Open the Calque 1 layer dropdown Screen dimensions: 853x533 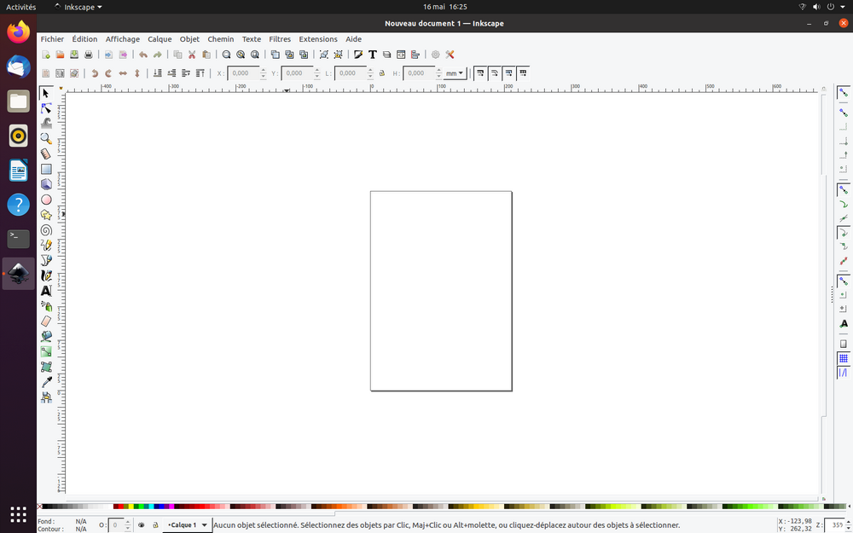[x=187, y=524]
